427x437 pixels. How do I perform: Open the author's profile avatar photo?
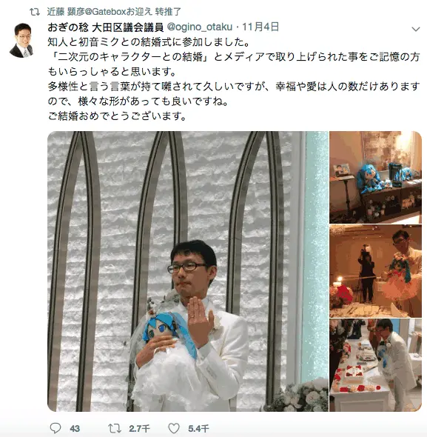click(21, 40)
